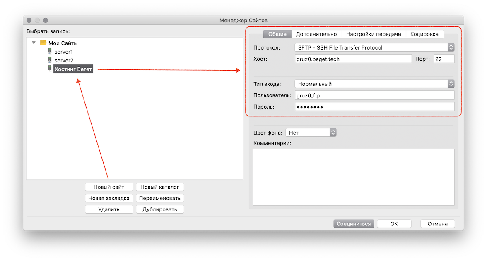Click the Комментарии text area
Image resolution: width=487 pixels, height=261 pixels.
pyautogui.click(x=354, y=177)
